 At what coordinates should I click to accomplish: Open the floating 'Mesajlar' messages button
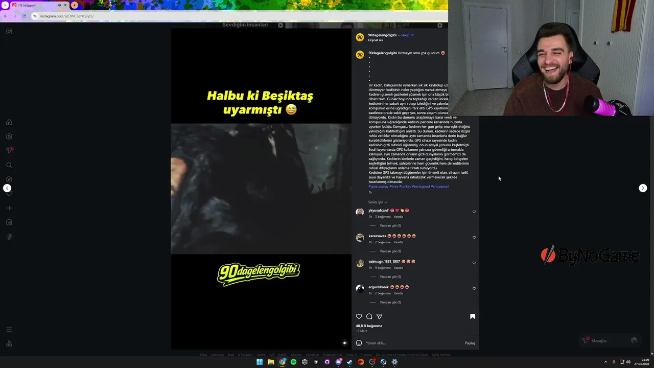pyautogui.click(x=611, y=340)
